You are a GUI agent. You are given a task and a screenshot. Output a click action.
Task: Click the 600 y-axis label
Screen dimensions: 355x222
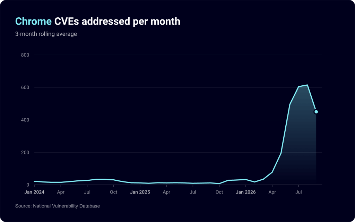pos(25,87)
